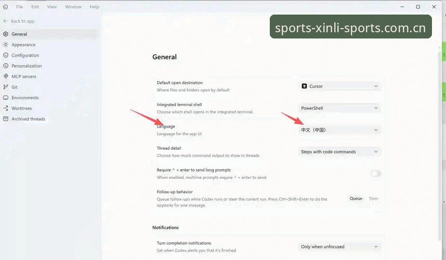446x260 pixels.
Task: Click the General page heading
Action: coord(164,57)
